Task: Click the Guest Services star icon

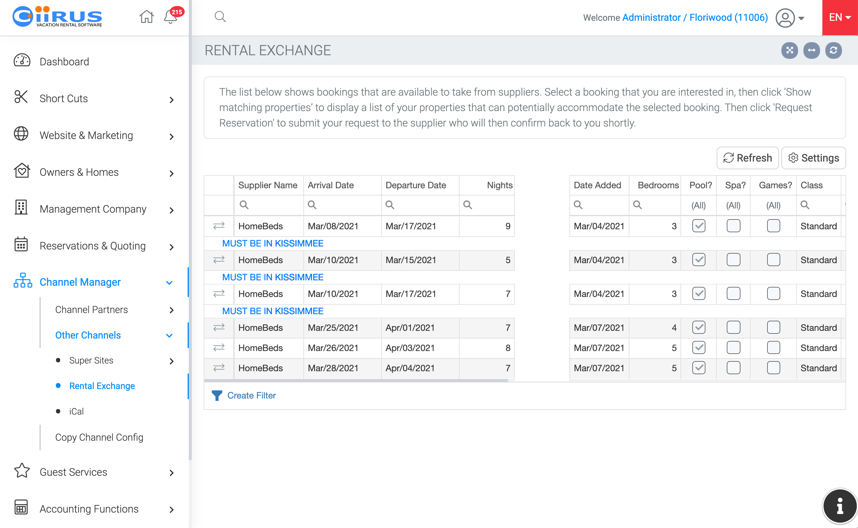Action: [x=22, y=471]
